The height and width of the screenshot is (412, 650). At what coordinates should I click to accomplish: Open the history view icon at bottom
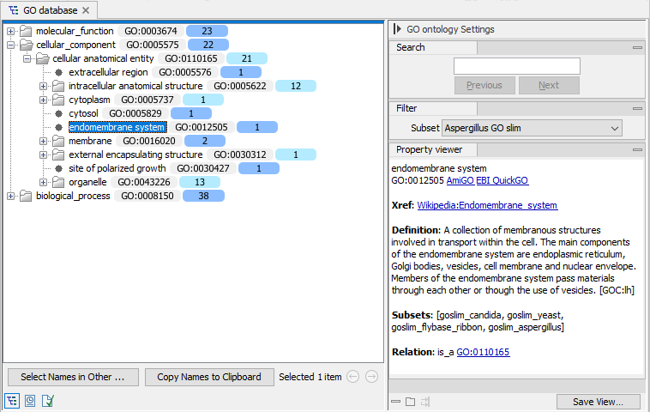tap(30, 400)
